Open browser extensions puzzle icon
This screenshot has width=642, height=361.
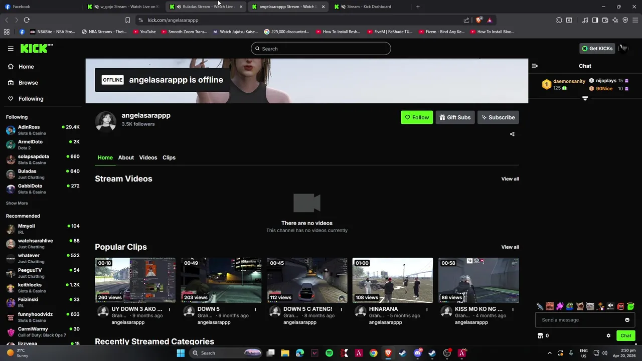(559, 20)
